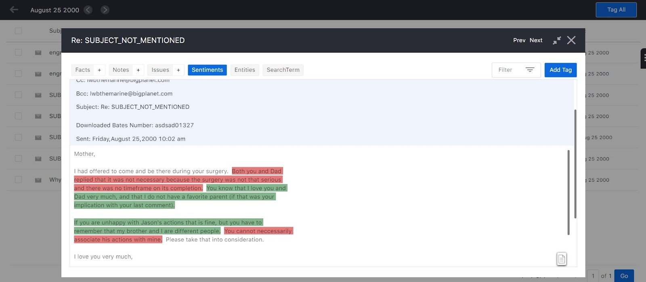The image size is (646, 282).
Task: Click the filter lines icon
Action: tap(530, 70)
